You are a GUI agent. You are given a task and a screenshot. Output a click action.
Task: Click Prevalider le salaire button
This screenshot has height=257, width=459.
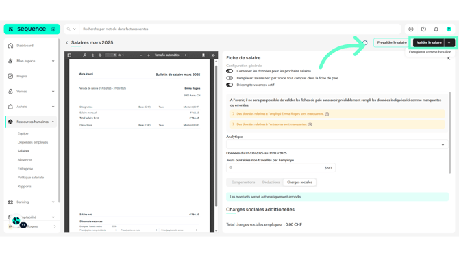point(392,42)
